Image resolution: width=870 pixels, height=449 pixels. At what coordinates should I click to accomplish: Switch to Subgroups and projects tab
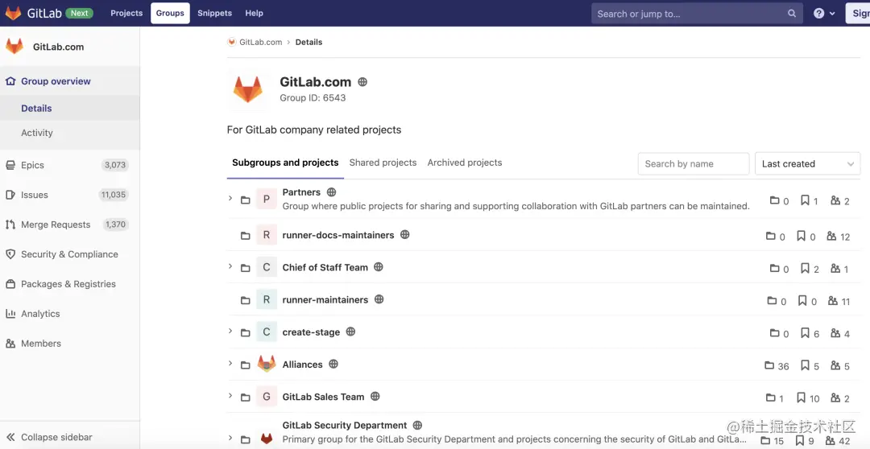coord(285,163)
